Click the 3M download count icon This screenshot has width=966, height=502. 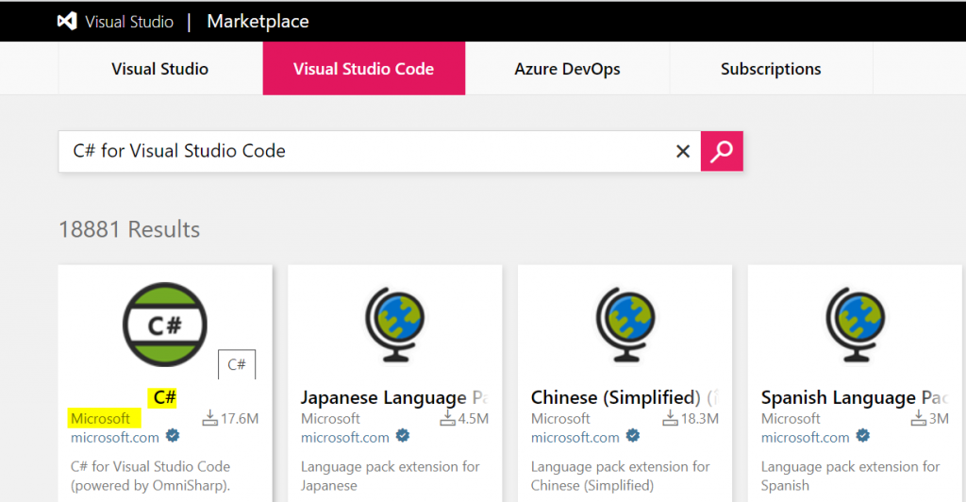pos(919,419)
